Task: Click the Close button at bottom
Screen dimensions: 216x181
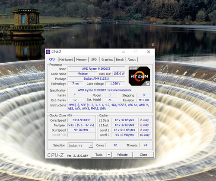Action: click(x=143, y=155)
